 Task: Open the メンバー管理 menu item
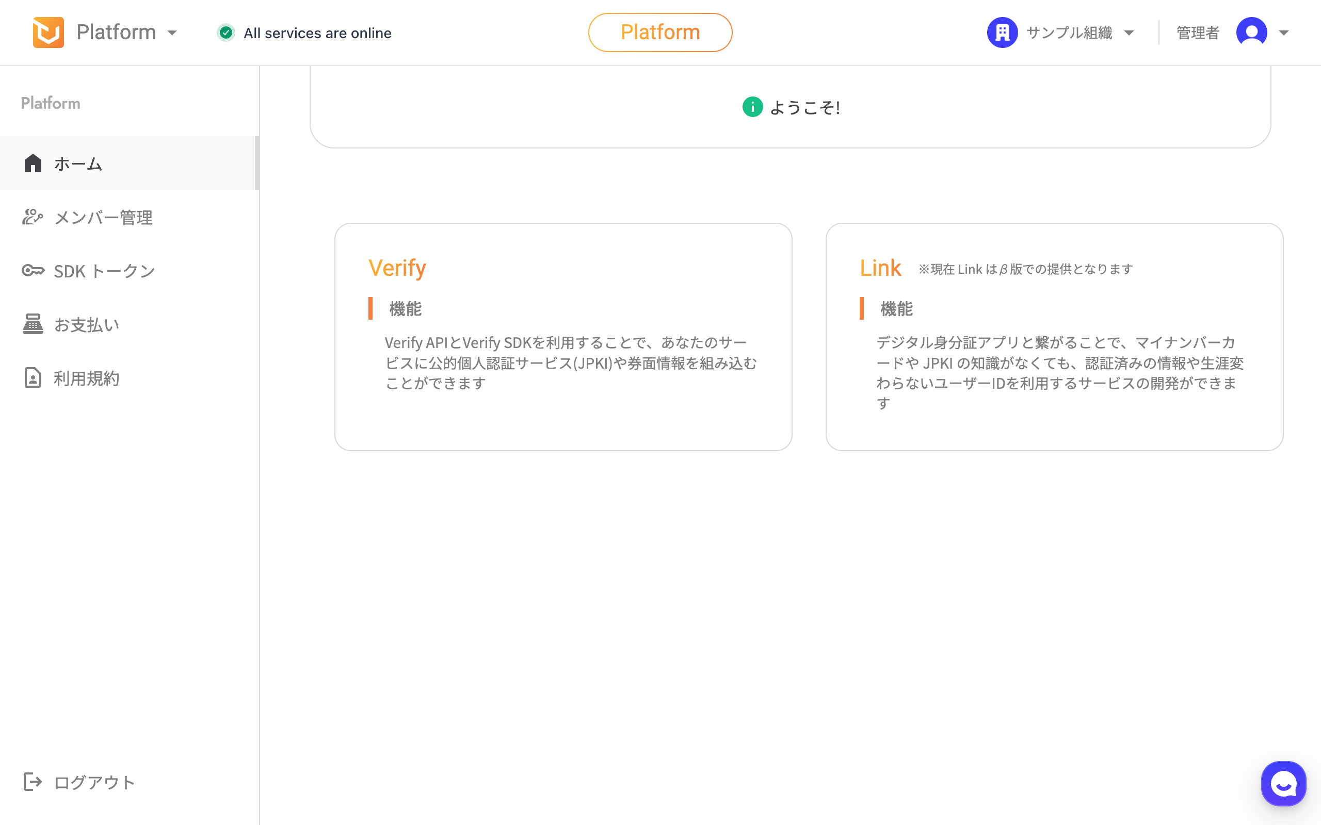103,217
